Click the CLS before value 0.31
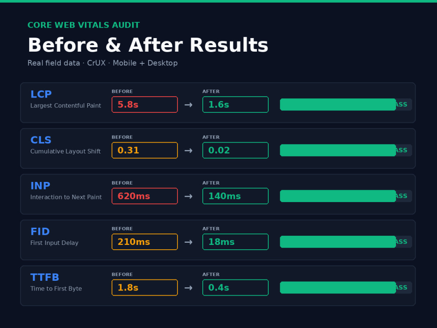Image resolution: width=437 pixels, height=328 pixels. tap(145, 150)
